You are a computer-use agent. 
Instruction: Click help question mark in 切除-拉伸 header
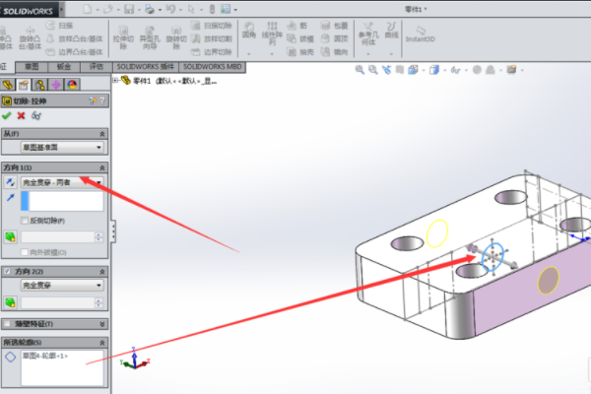click(102, 100)
